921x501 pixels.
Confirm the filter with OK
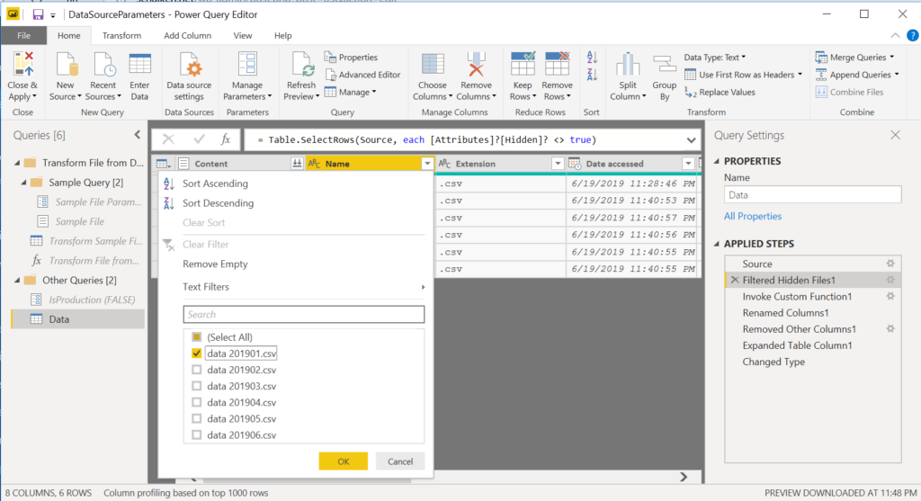[344, 461]
